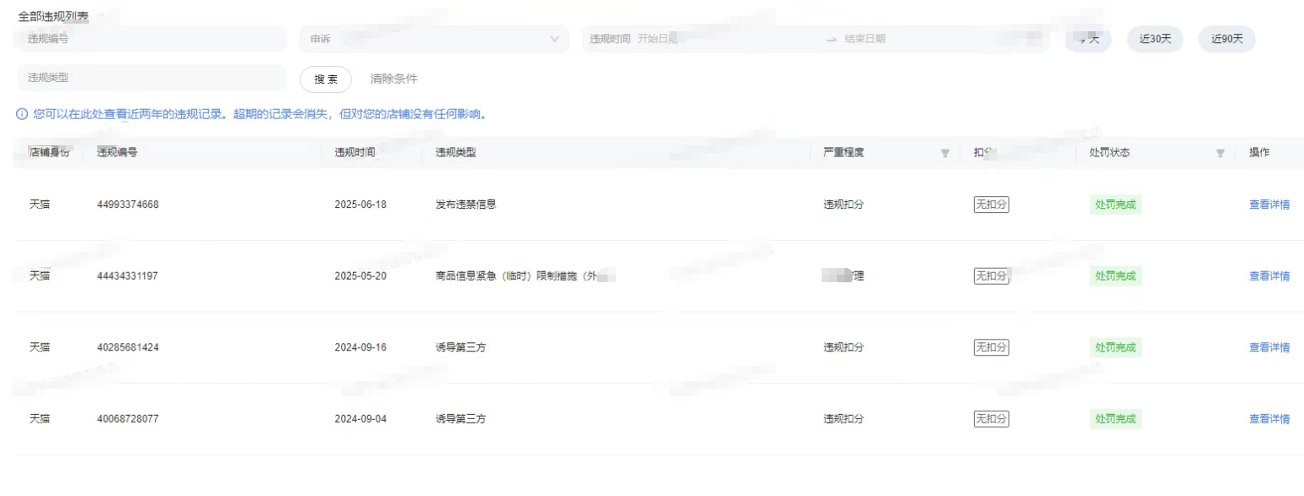The width and height of the screenshot is (1304, 496).
Task: View details for violation 44993374668
Action: [x=1269, y=204]
